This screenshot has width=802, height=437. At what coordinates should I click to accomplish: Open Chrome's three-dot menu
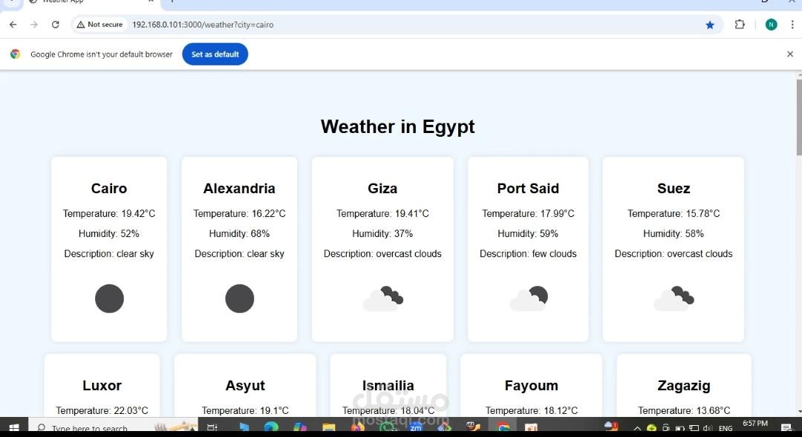pos(793,25)
